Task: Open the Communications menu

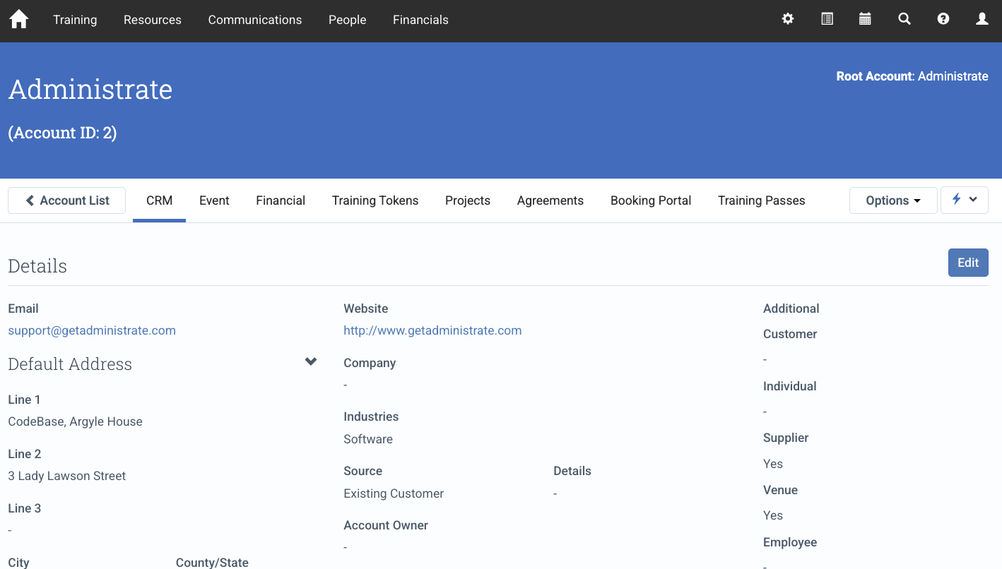Action: (x=255, y=20)
